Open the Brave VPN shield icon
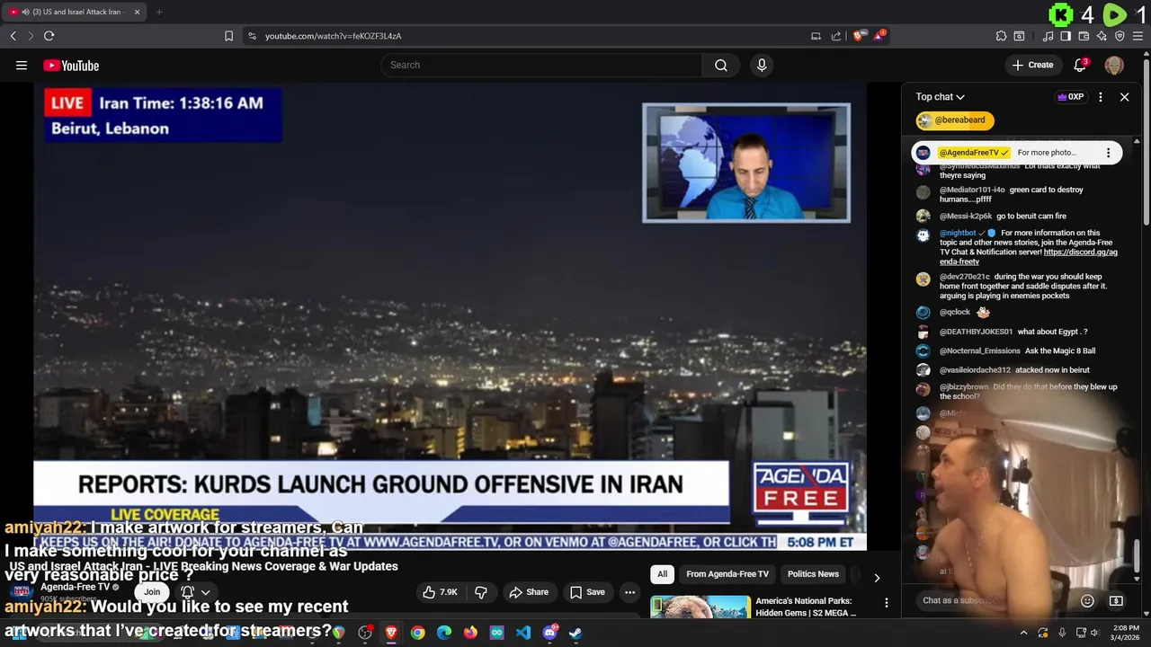The height and width of the screenshot is (647, 1151). coord(1120,36)
